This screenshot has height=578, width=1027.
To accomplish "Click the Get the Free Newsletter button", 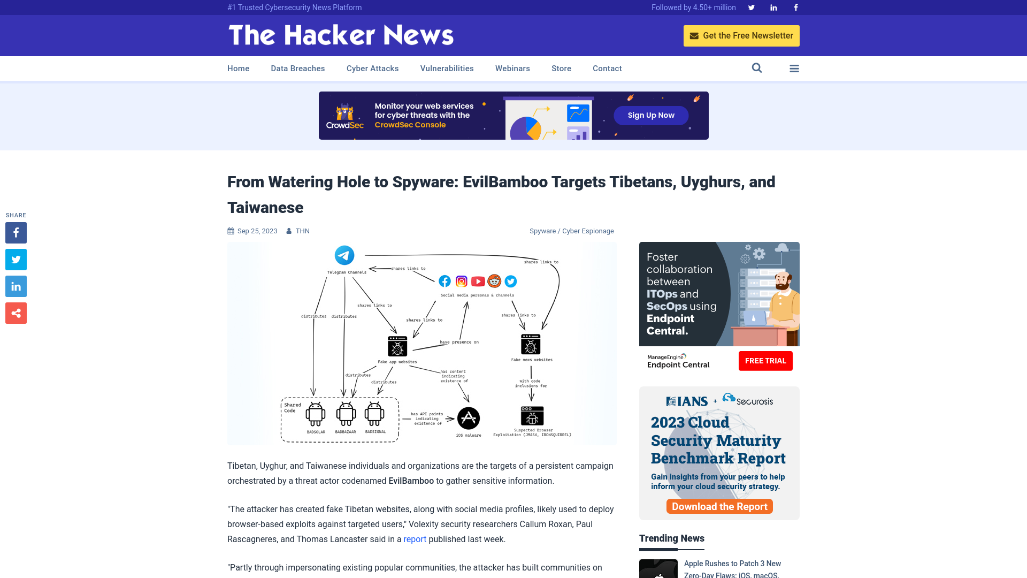I will click(741, 35).
